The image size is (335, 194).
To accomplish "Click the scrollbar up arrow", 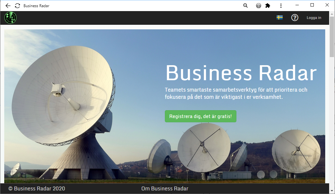I will pos(332,14).
